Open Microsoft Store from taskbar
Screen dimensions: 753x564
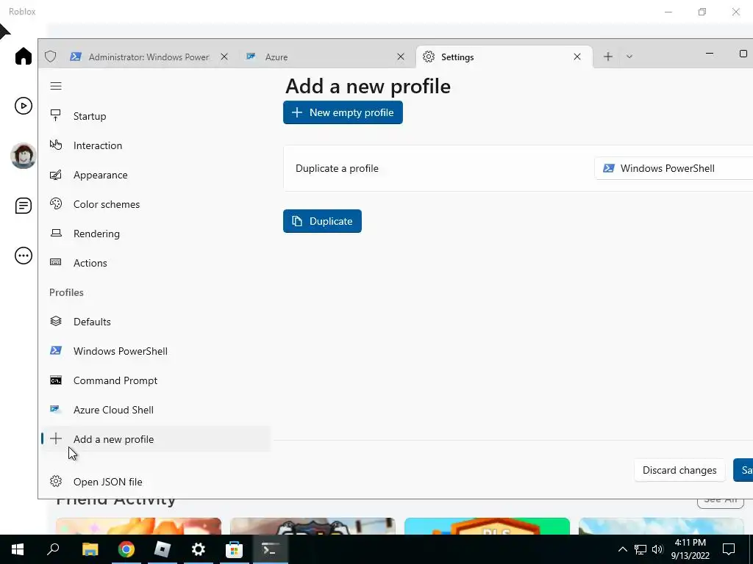pos(235,549)
